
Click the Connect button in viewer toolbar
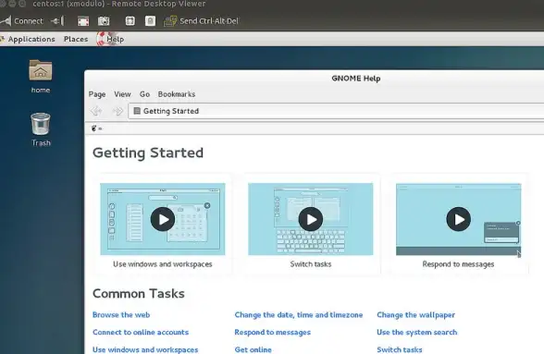pos(21,21)
